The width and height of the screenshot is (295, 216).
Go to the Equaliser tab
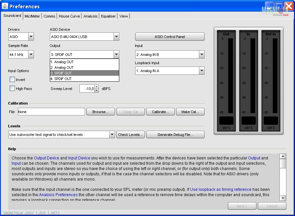108,16
